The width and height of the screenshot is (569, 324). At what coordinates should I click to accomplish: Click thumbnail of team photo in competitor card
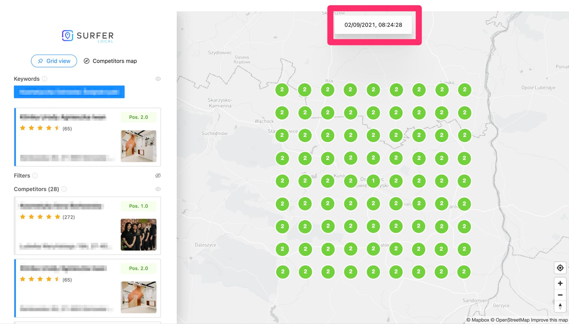(138, 235)
